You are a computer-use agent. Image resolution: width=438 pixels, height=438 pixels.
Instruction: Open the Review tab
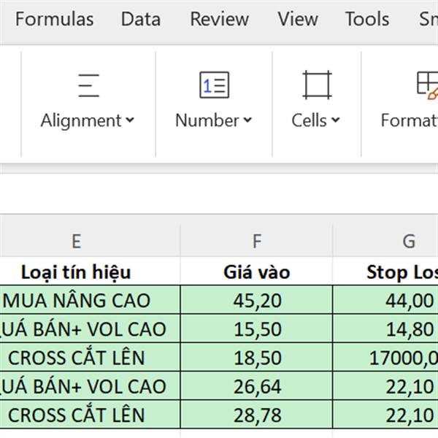point(219,19)
